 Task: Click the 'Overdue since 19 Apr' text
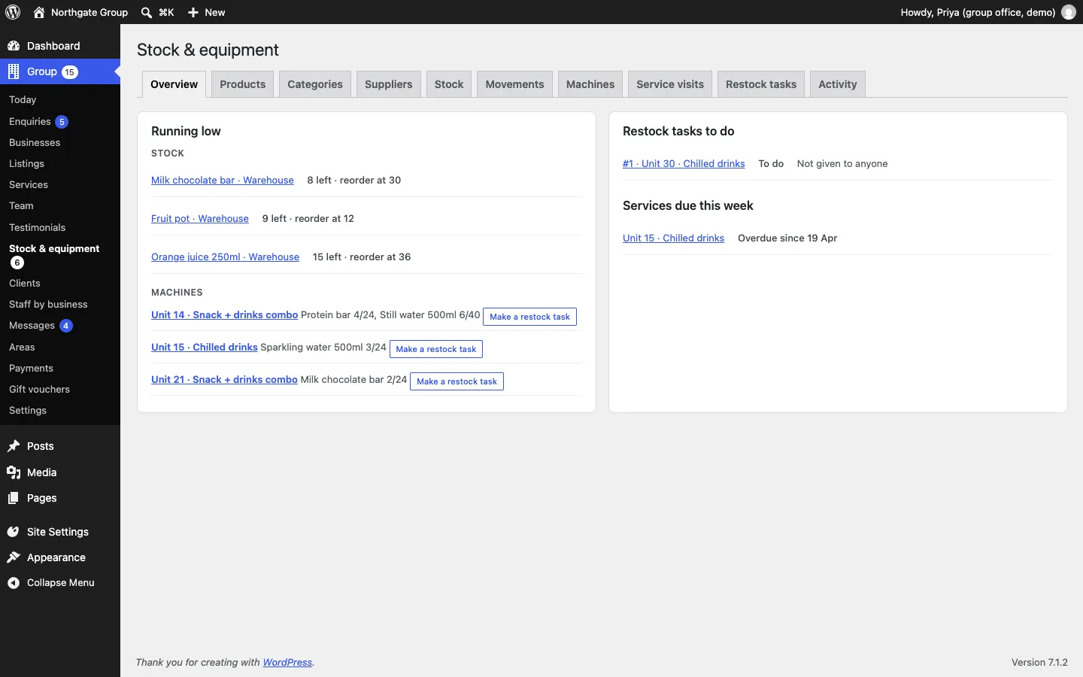(x=787, y=238)
